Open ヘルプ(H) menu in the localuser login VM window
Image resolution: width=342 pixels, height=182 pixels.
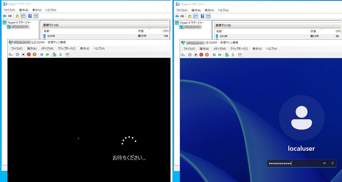(272, 49)
